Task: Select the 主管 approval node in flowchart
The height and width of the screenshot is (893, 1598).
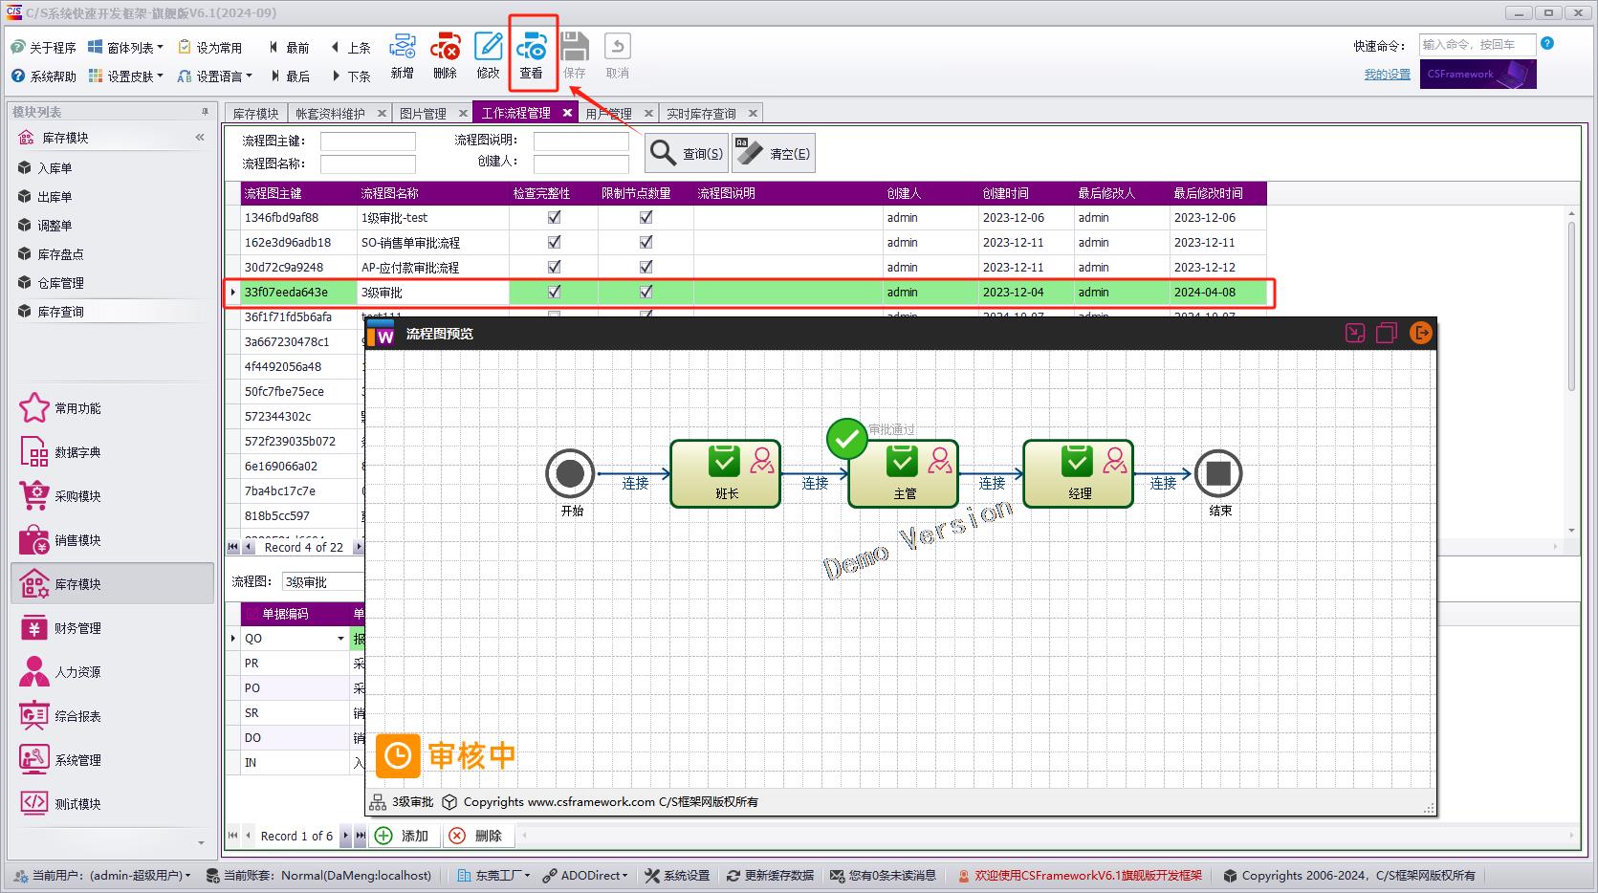Action: pos(903,473)
